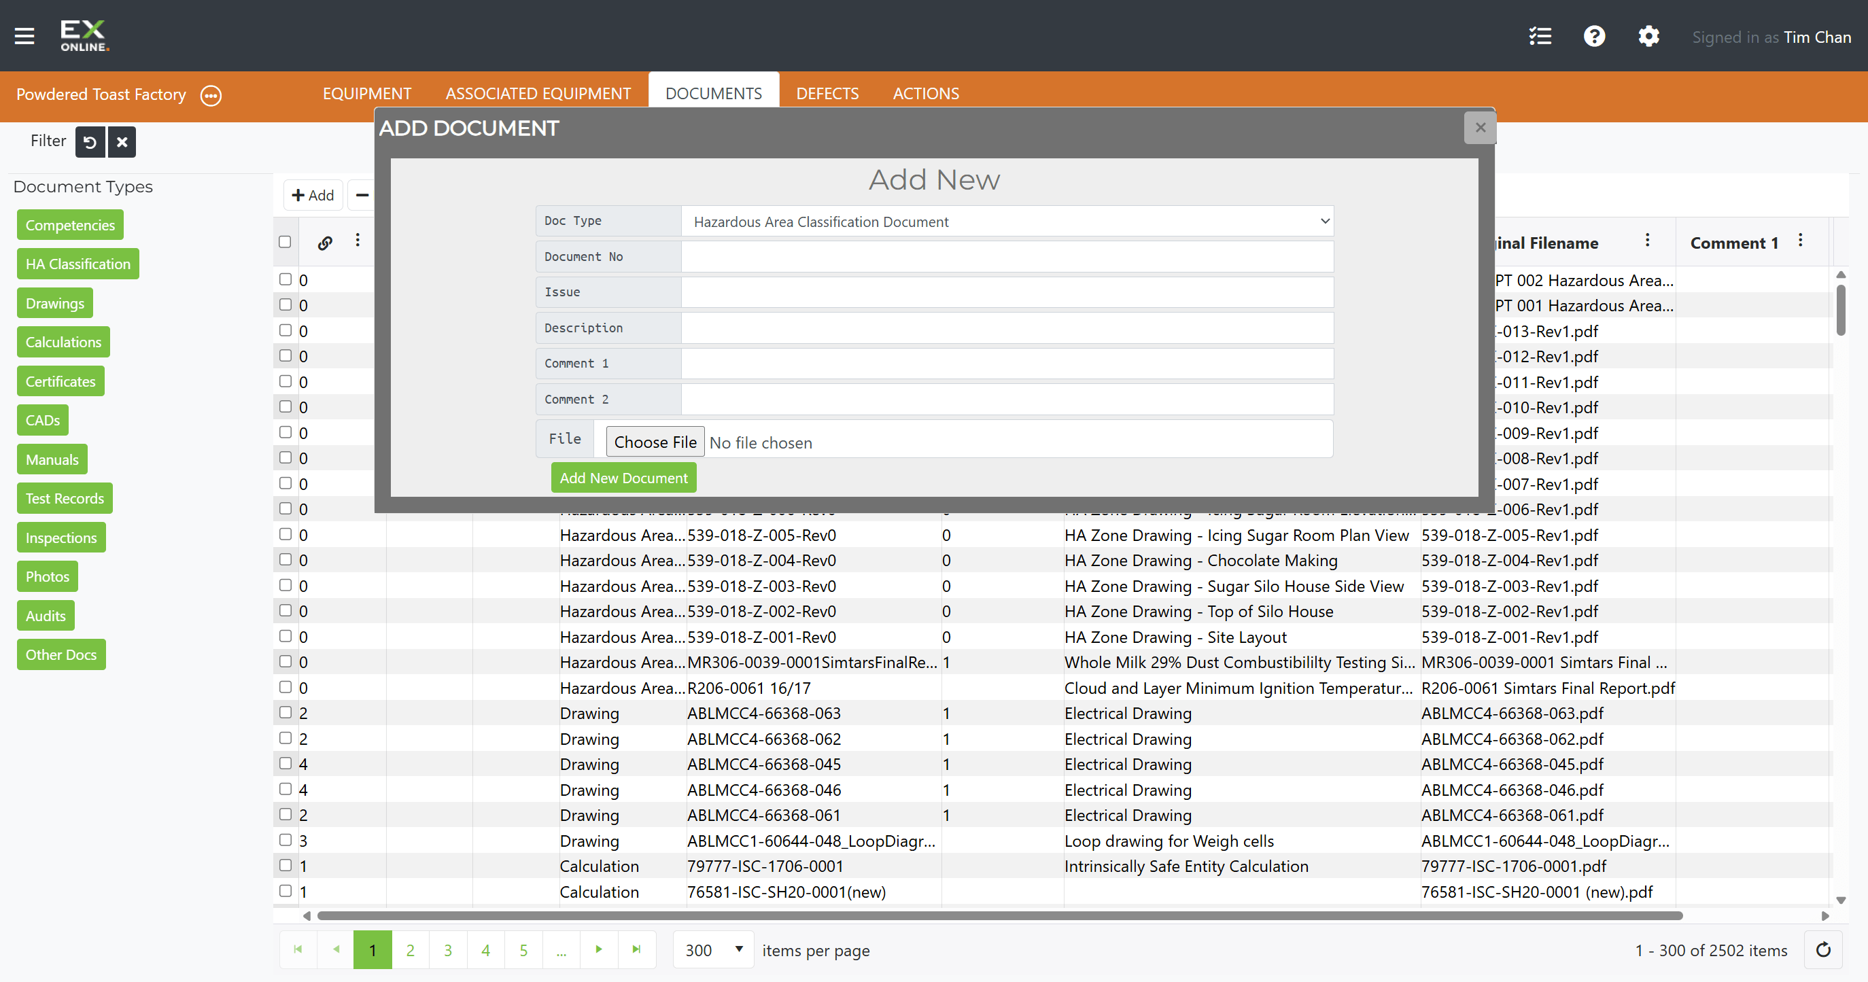Toggle the select-all header checkbox
This screenshot has height=982, width=1868.
click(x=285, y=242)
